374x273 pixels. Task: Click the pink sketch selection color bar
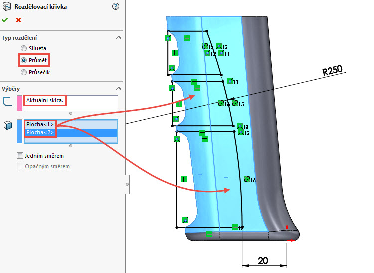(x=19, y=103)
